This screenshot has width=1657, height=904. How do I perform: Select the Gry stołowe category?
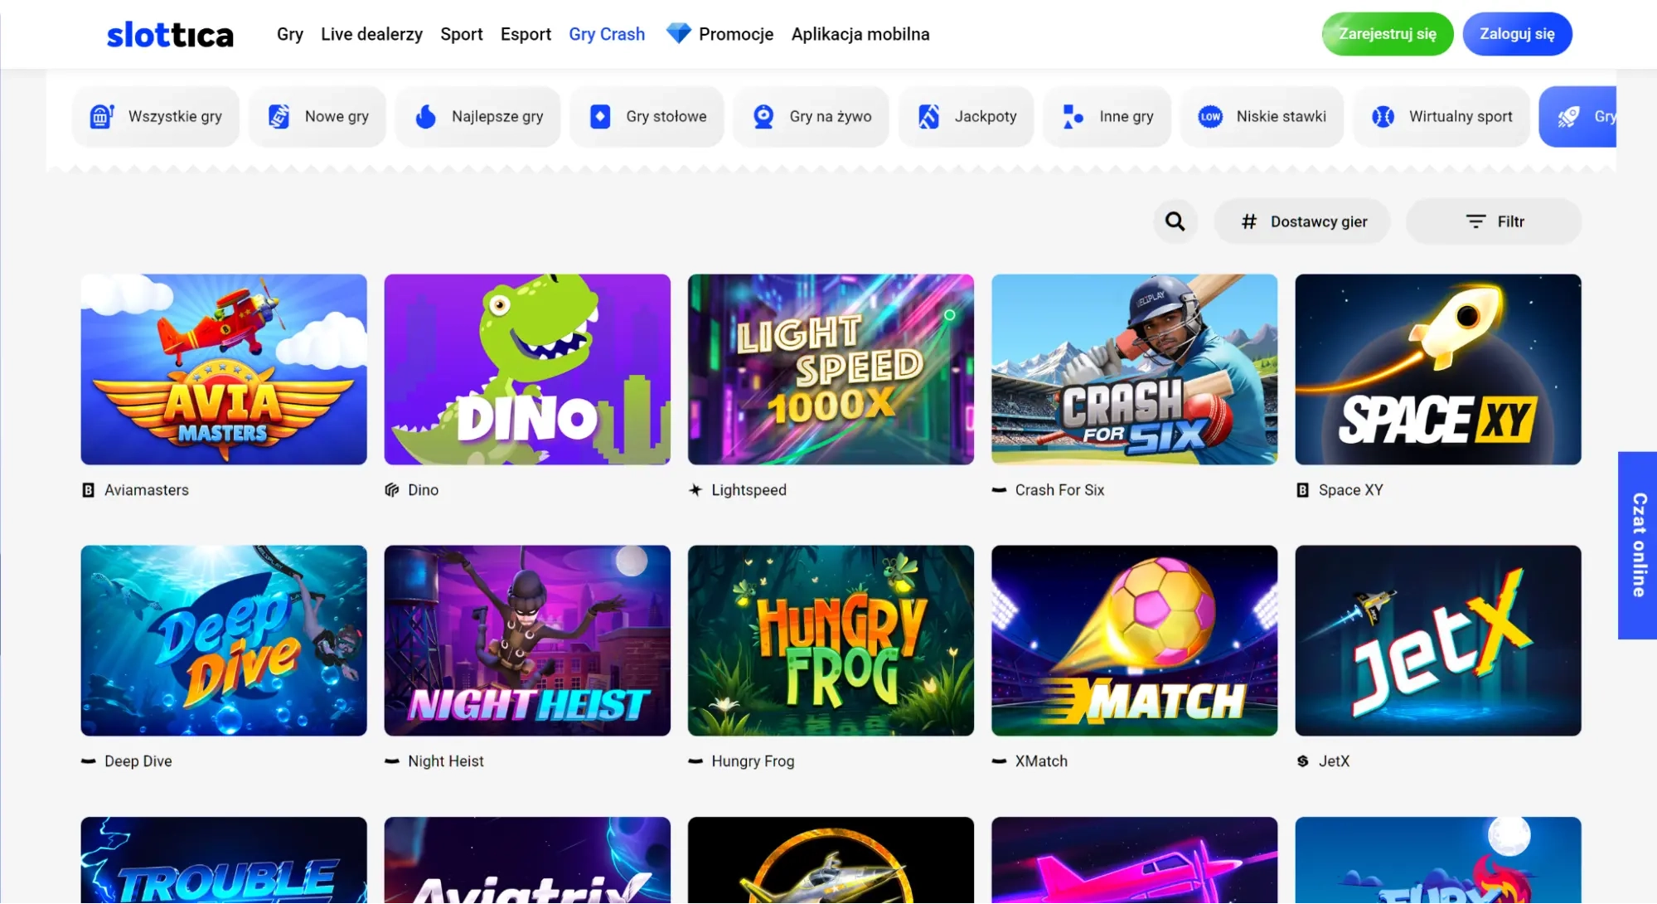point(647,117)
